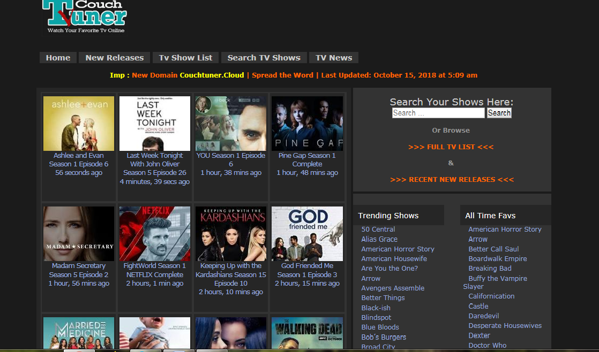599x352 pixels.
Task: Select Daredevil link
Action: 484,316
